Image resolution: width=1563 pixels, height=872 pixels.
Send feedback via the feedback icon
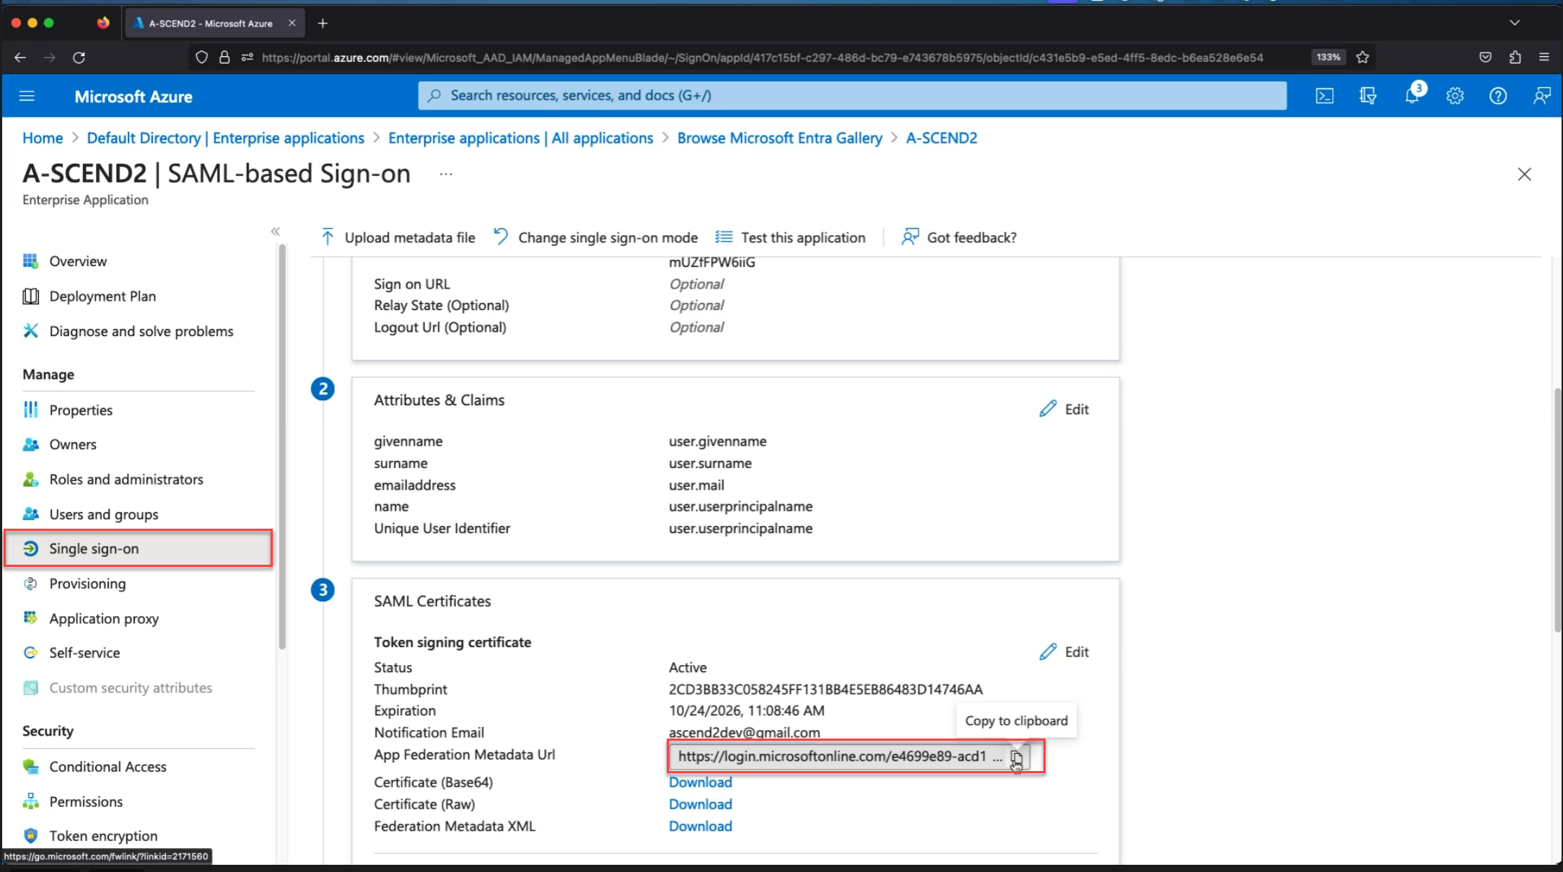pyautogui.click(x=1542, y=95)
